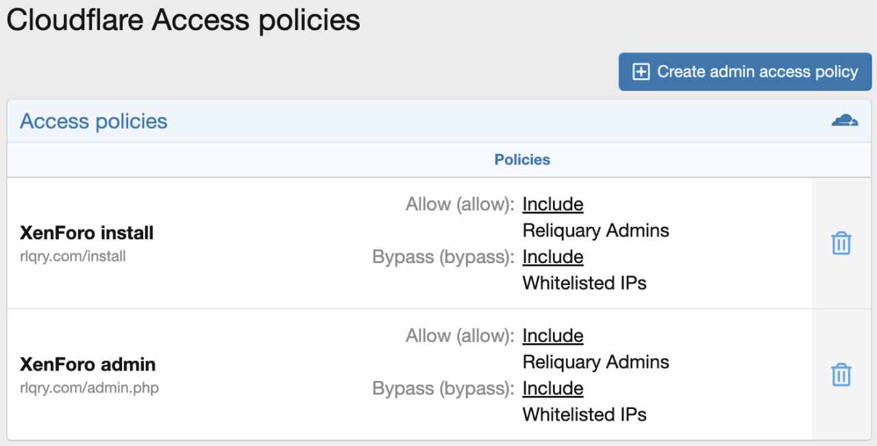This screenshot has height=446, width=877.
Task: Click the Cloudflare Access policies page title
Action: 183,21
